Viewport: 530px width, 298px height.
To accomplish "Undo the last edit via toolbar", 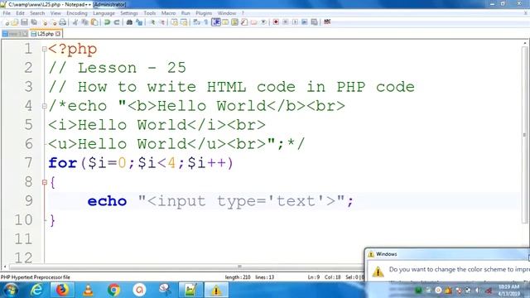I will click(107, 22).
